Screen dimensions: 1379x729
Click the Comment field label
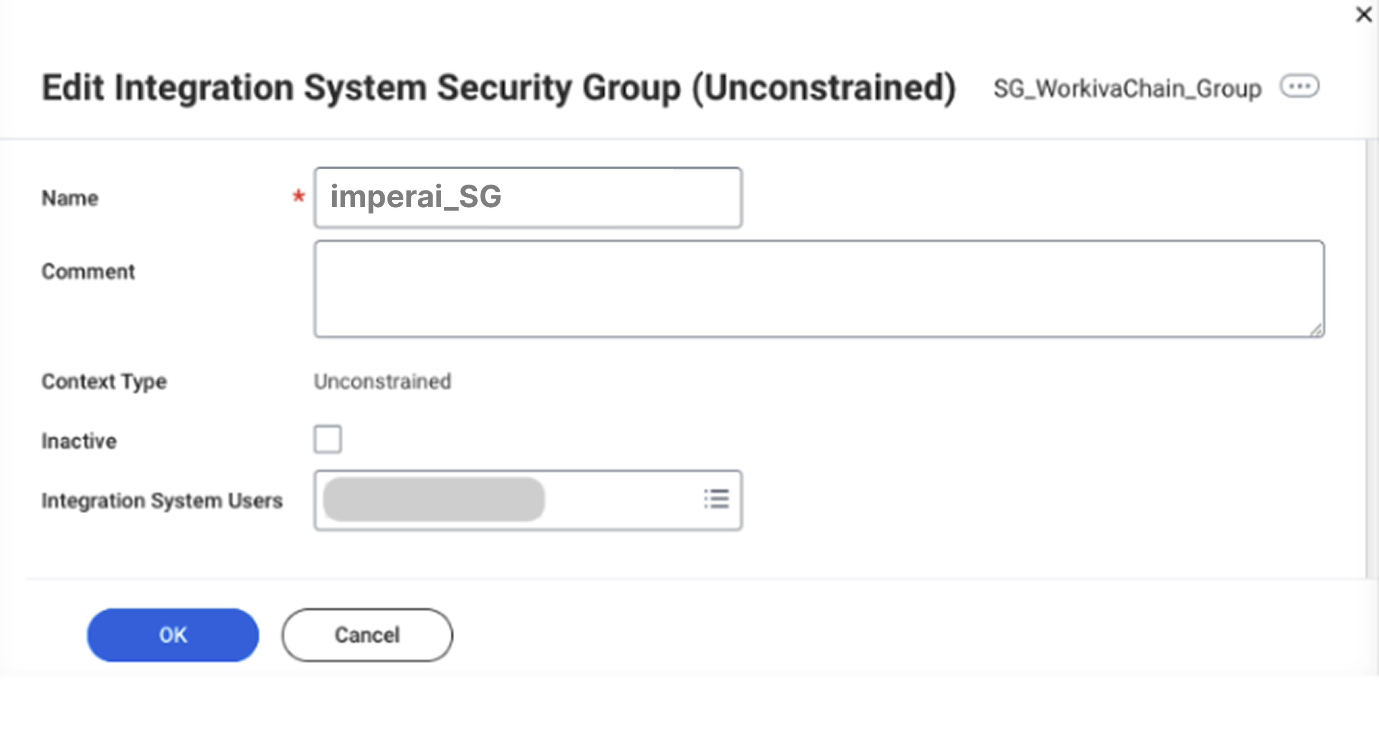pos(88,272)
